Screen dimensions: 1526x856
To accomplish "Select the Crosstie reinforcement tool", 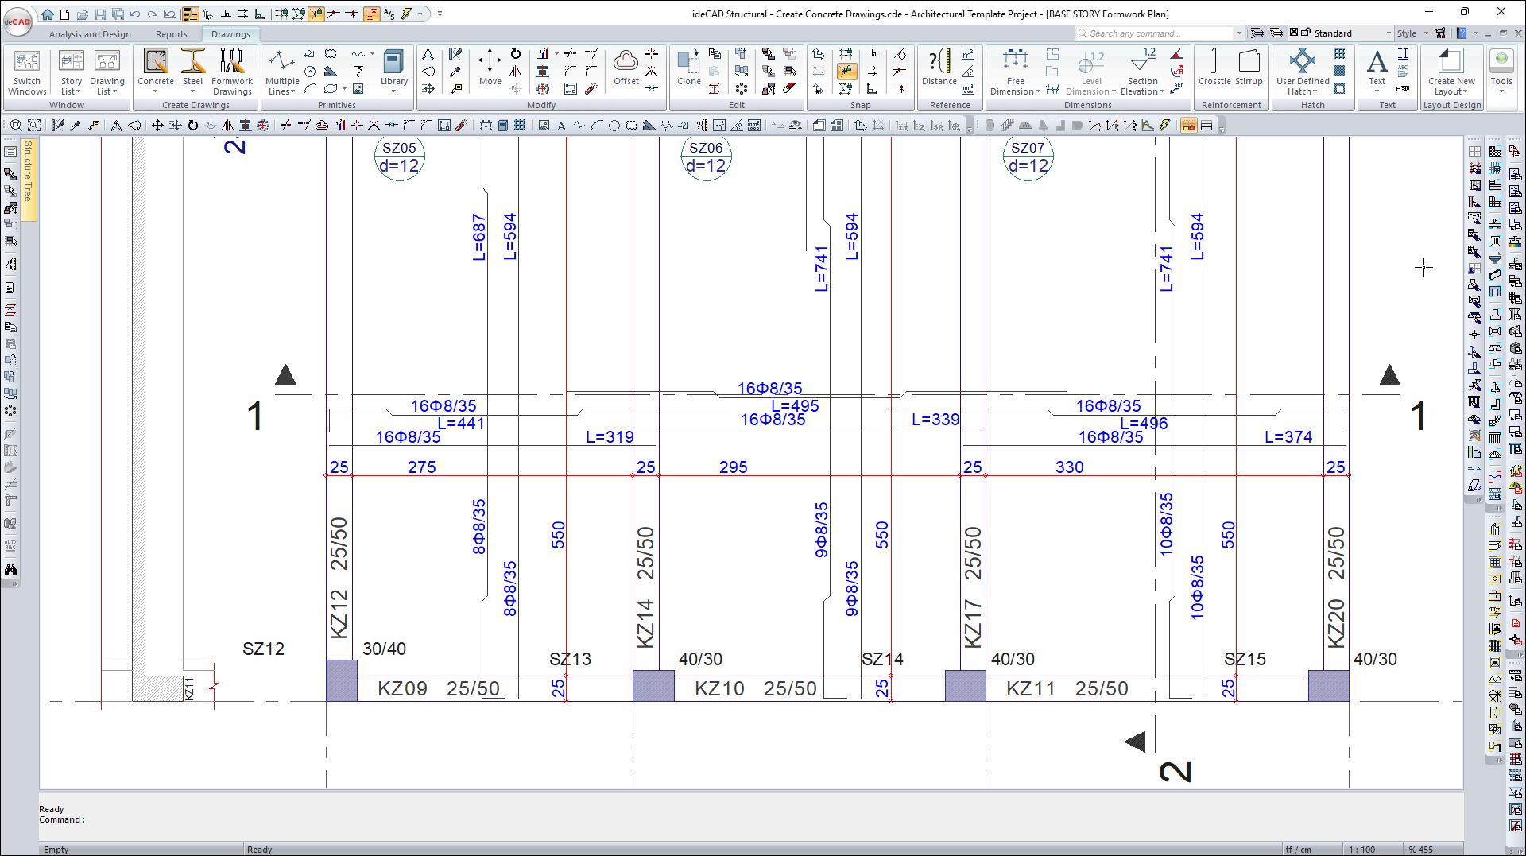I will coord(1214,72).
